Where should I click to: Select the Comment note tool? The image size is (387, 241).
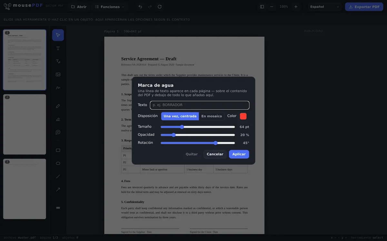pyautogui.click(x=58, y=132)
